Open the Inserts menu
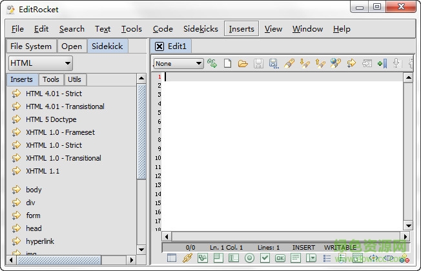The height and width of the screenshot is (271, 421). [241, 28]
